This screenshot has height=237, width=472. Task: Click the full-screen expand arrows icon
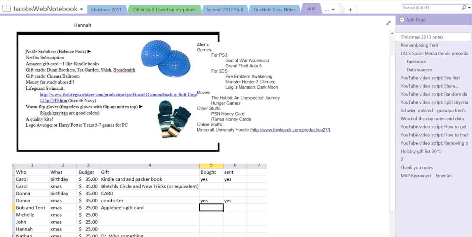click(388, 23)
